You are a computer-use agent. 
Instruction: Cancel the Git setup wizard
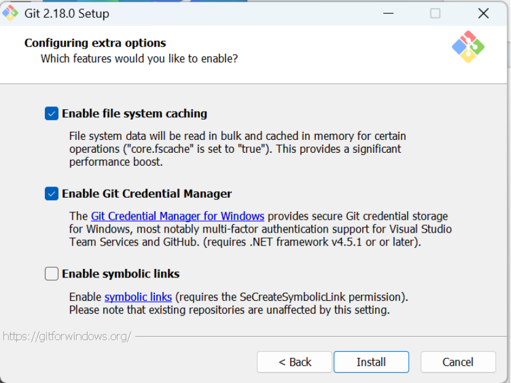coord(458,362)
